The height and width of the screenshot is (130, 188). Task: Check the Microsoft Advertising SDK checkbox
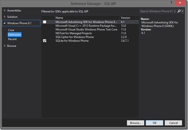point(45,22)
